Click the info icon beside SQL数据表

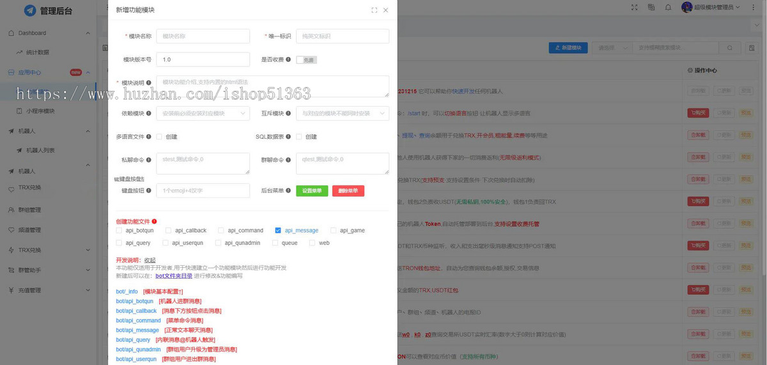(x=288, y=137)
